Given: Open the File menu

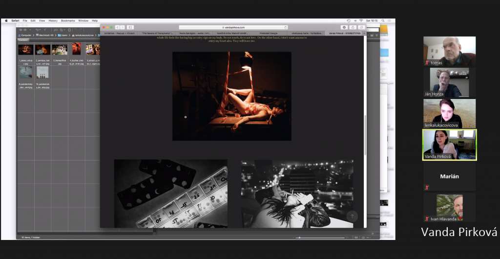Looking at the screenshot, I should tap(25, 20).
